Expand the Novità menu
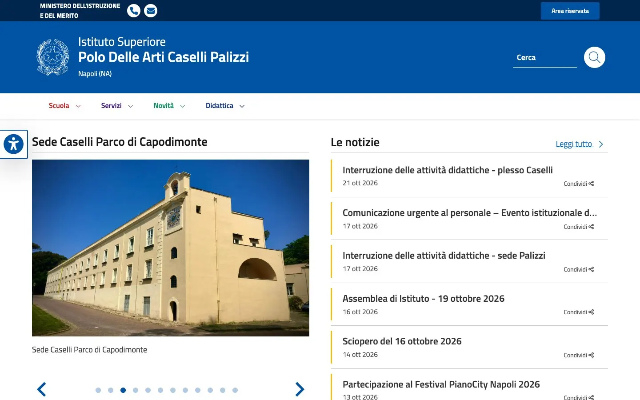Screen dimensions: 640x400 coord(170,106)
